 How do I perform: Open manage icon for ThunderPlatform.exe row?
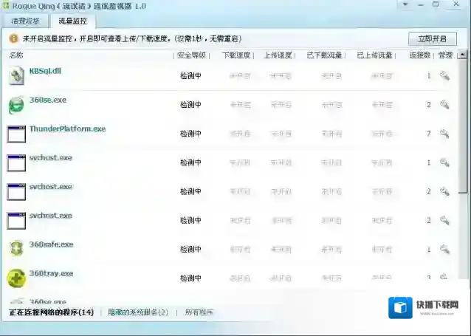(444, 134)
